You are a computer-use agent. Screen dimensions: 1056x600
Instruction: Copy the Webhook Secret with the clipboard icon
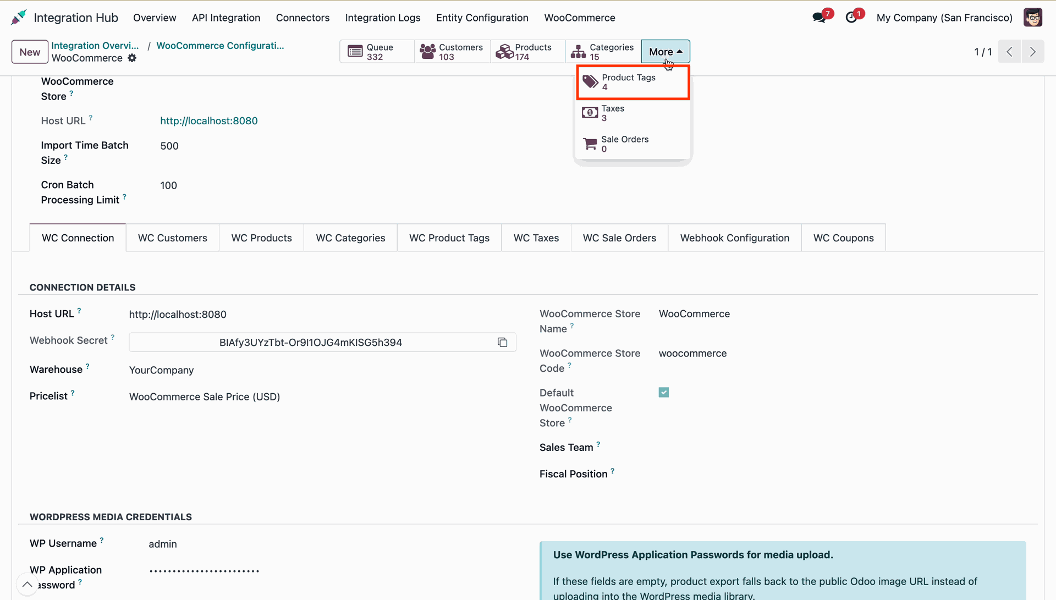(502, 343)
